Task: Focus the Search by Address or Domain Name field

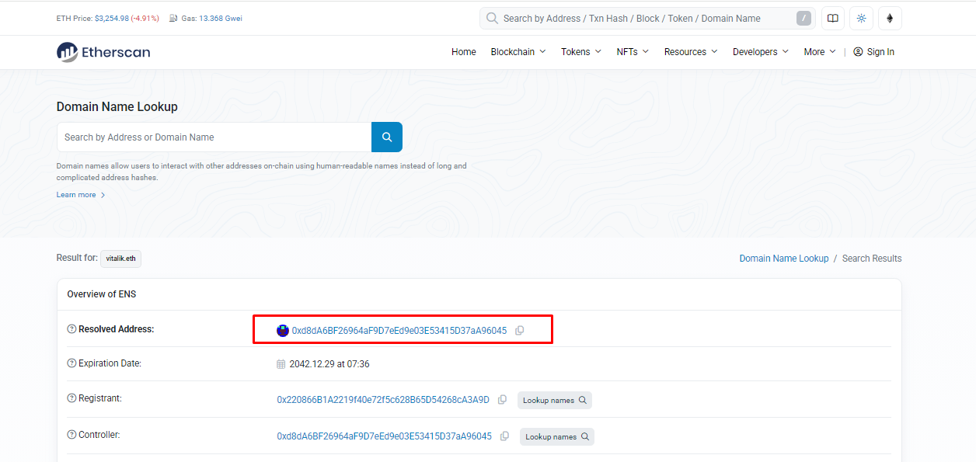Action: coord(214,137)
